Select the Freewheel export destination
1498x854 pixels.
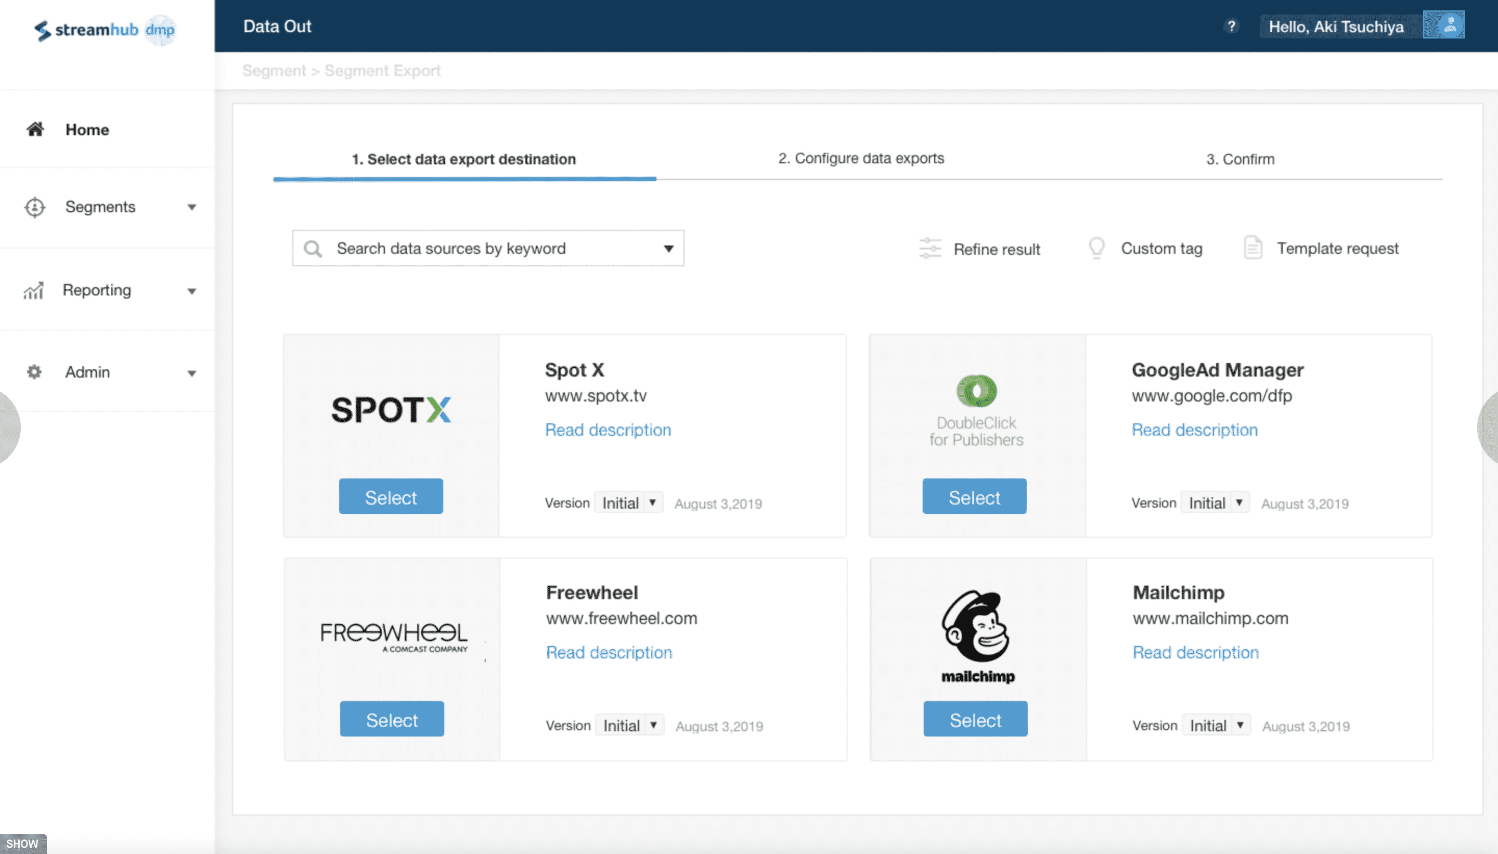pyautogui.click(x=391, y=718)
